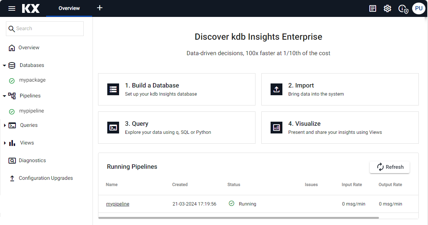Viewport: 428px width, 225px height.
Task: Sort by Name column header
Action: pyautogui.click(x=112, y=185)
